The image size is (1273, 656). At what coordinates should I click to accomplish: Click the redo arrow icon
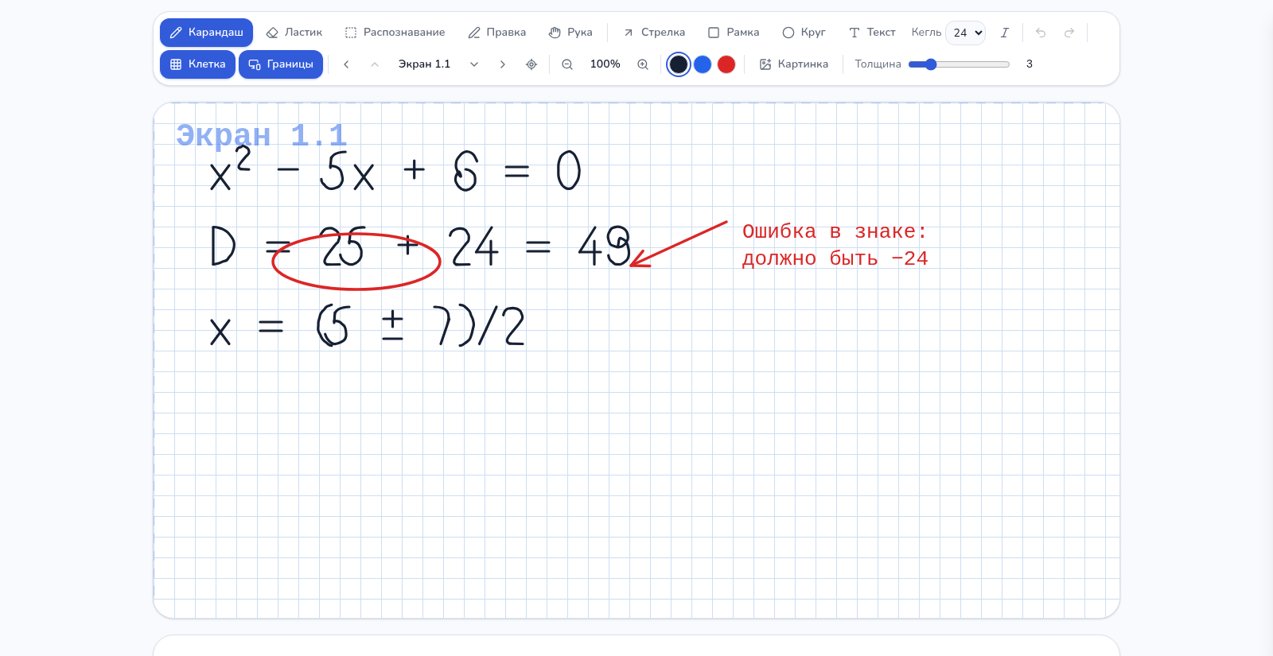point(1069,33)
